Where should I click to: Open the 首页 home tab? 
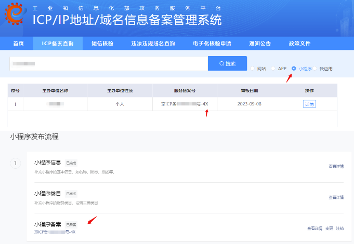click(19, 44)
